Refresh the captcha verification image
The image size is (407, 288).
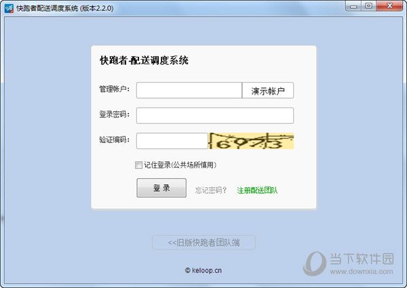pos(251,141)
